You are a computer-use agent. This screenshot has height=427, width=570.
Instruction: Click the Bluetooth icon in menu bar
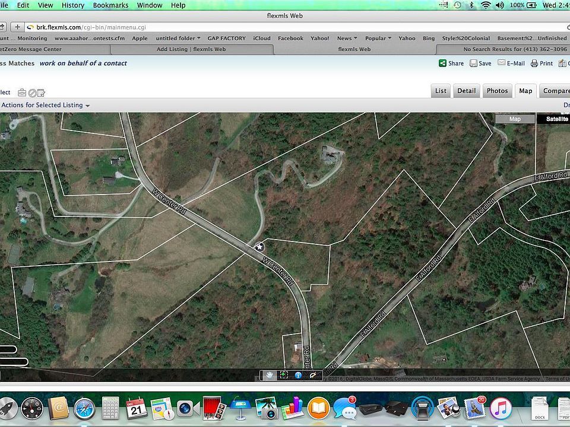(x=471, y=5)
